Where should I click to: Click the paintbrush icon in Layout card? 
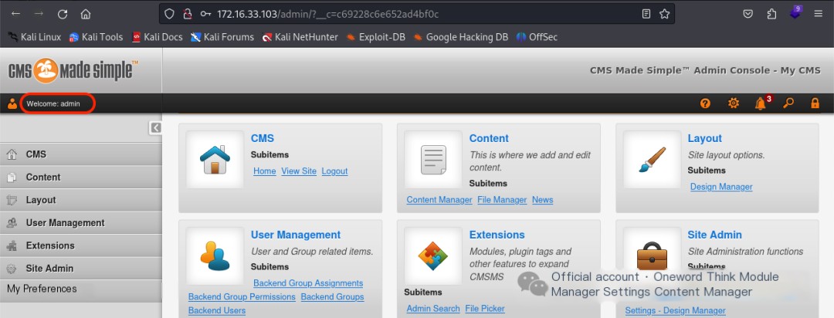point(652,160)
